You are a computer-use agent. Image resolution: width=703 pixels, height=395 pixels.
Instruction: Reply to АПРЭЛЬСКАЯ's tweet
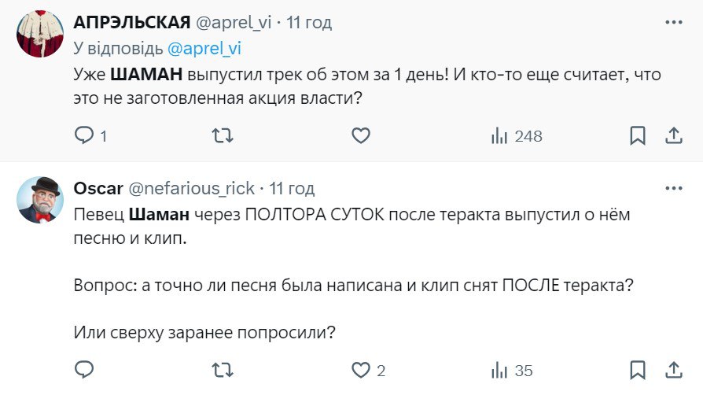click(x=84, y=136)
